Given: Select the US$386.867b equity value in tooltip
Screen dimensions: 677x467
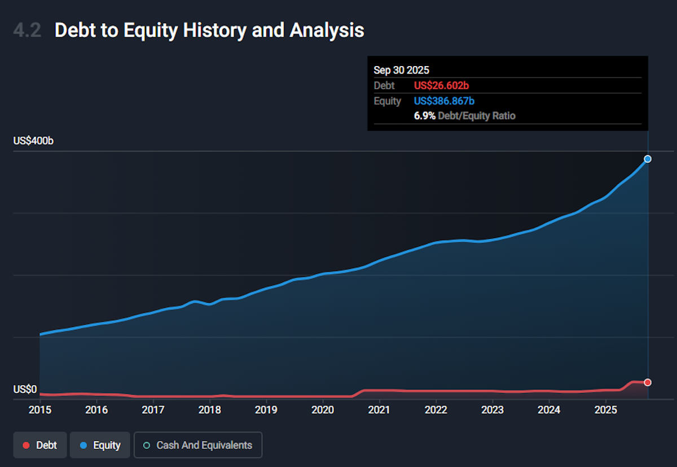Looking at the screenshot, I should click(x=444, y=101).
